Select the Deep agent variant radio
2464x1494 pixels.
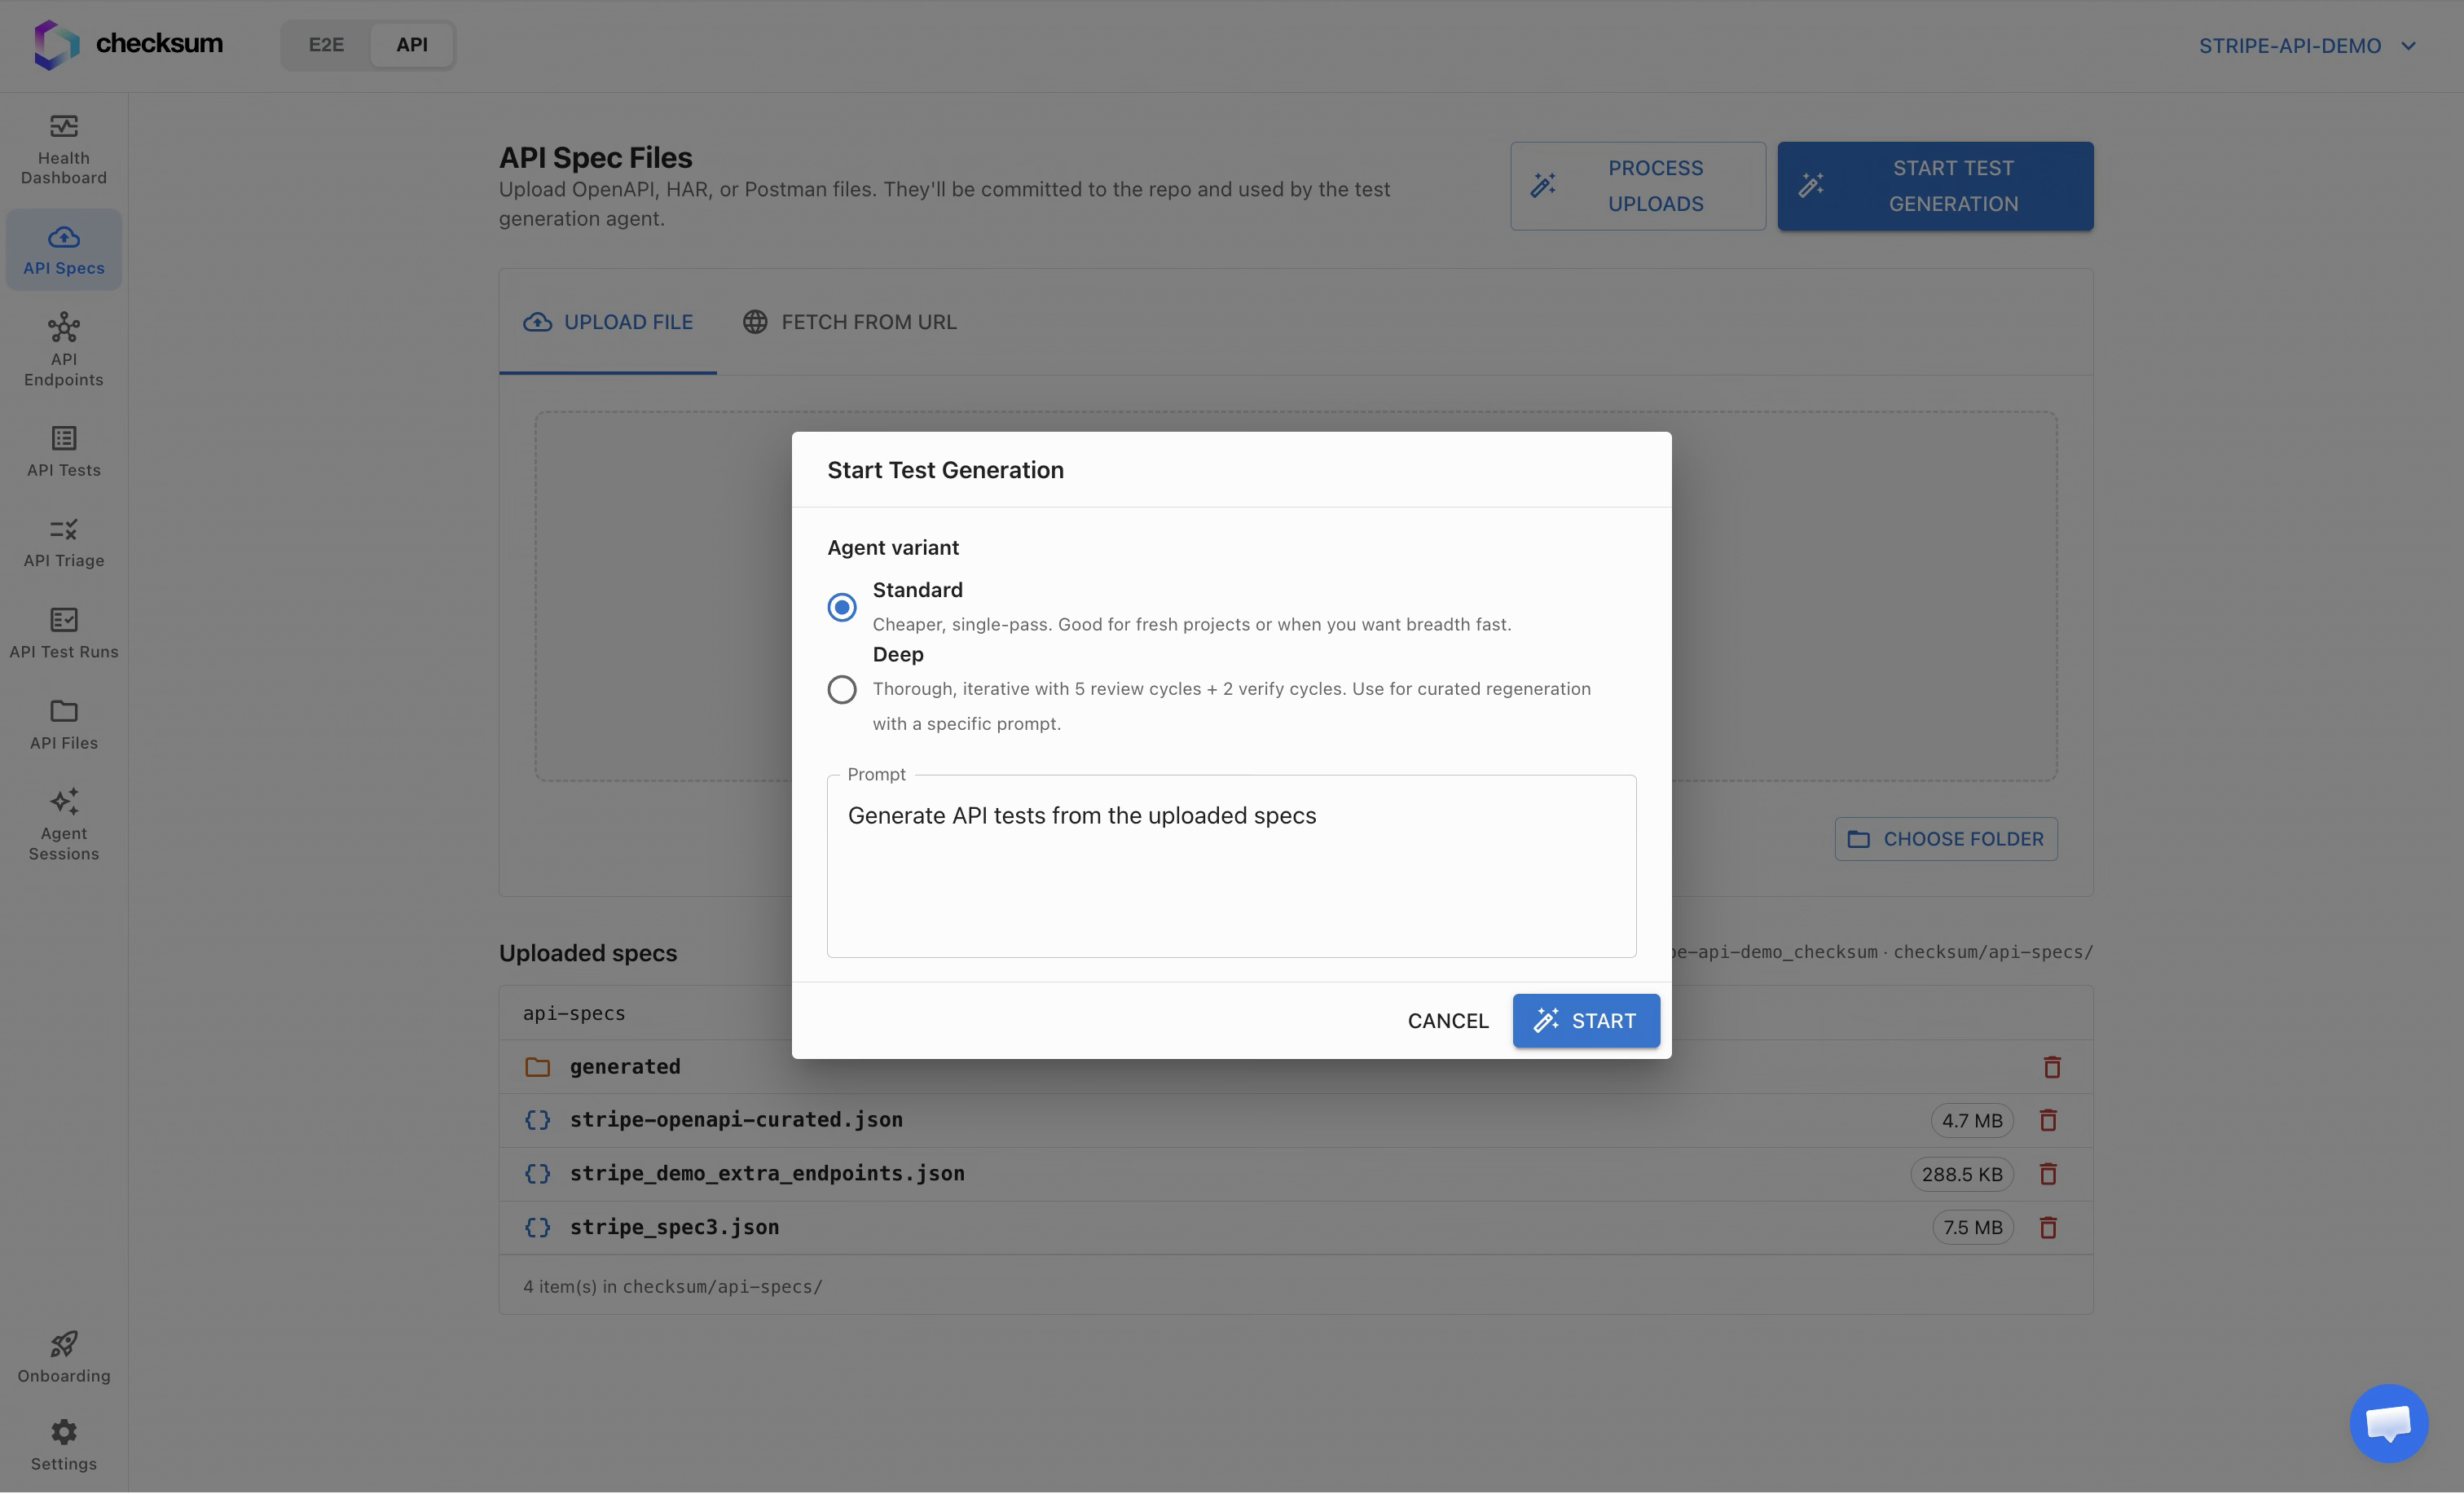click(x=842, y=690)
